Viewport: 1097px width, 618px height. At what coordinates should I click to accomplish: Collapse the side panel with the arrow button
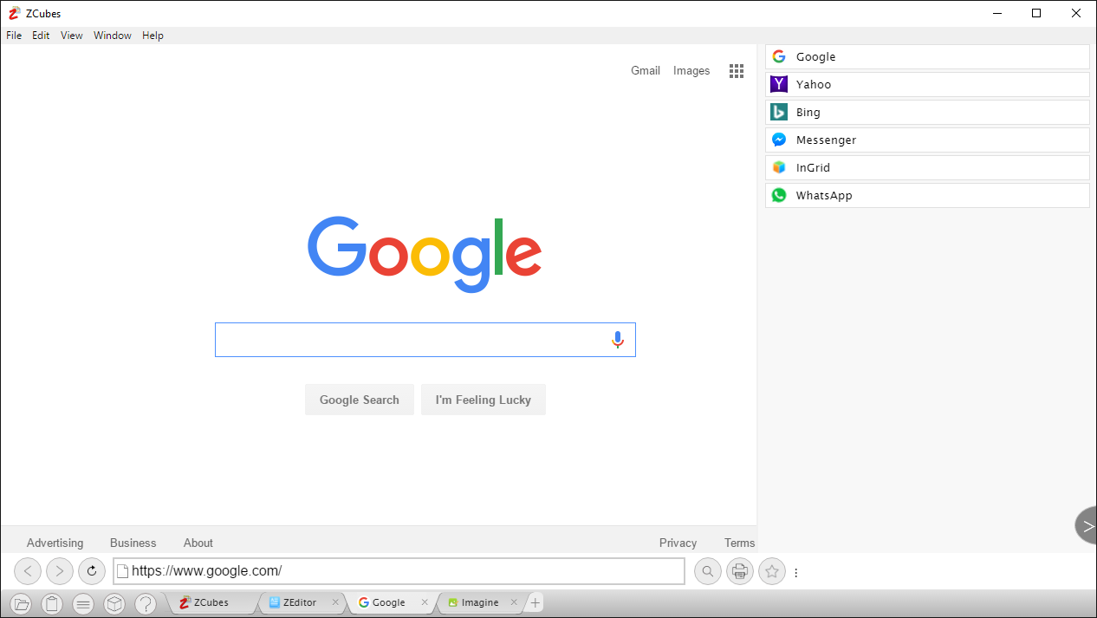pyautogui.click(x=1087, y=526)
